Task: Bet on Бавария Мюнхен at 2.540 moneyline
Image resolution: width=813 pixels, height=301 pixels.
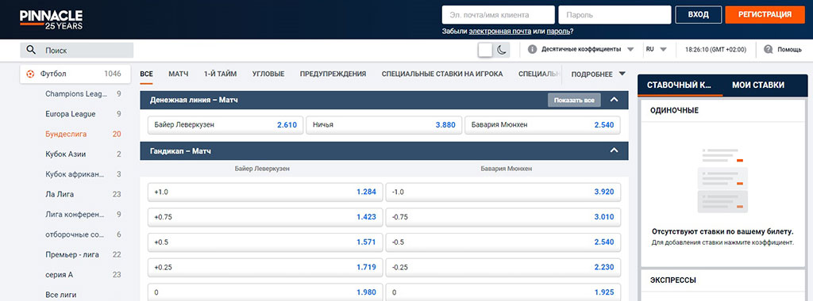Action: [x=543, y=125]
